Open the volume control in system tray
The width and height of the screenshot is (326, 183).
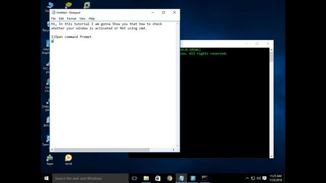click(259, 178)
